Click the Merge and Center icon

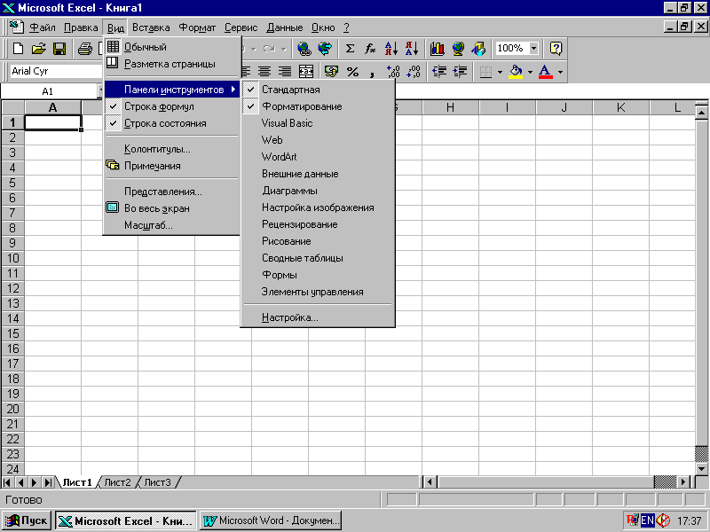(306, 72)
